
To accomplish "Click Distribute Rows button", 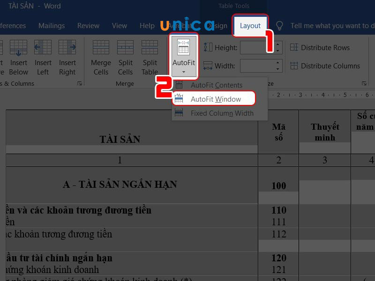I will click(x=320, y=47).
